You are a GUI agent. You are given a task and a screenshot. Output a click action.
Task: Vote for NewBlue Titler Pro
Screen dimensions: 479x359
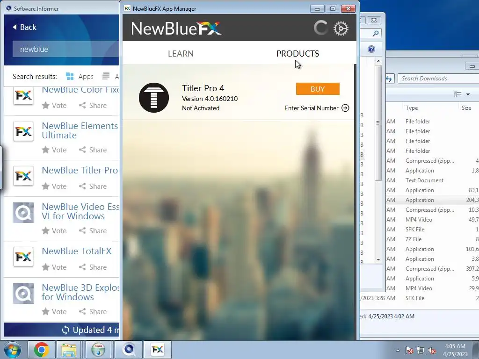[54, 186]
